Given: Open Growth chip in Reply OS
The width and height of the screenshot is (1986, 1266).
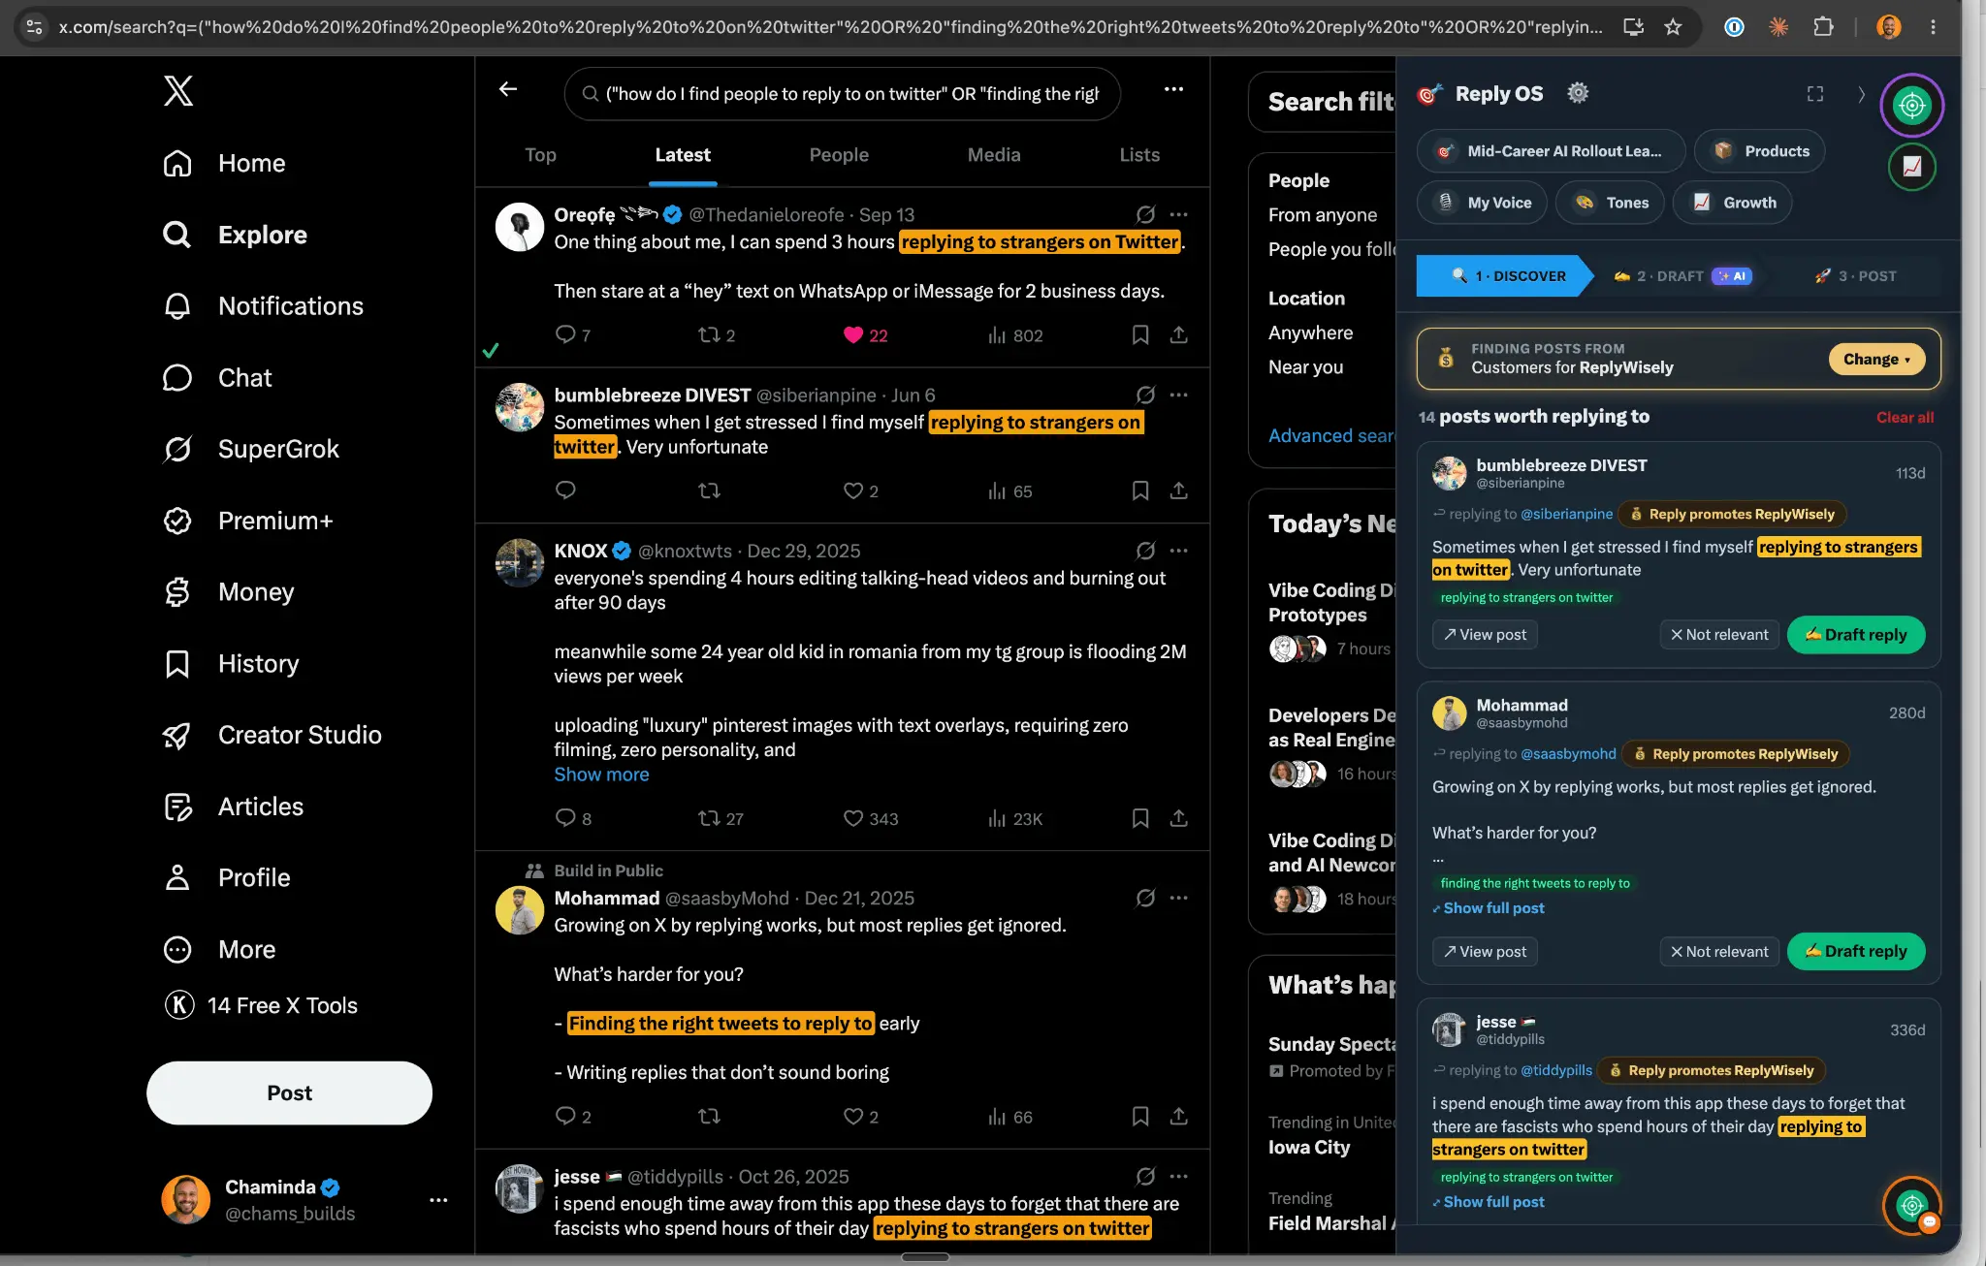Looking at the screenshot, I should pos(1733,203).
